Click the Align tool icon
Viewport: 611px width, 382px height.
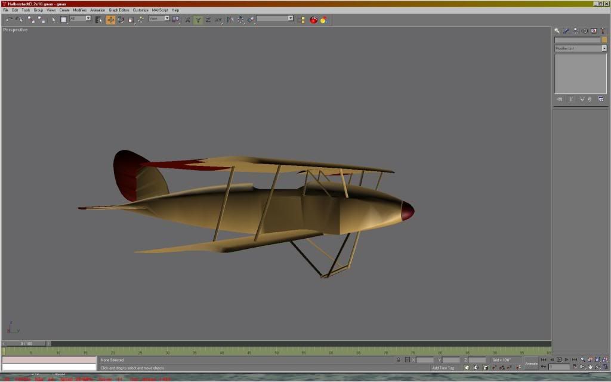(251, 20)
